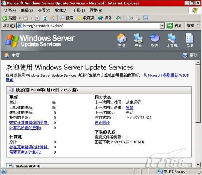Open 从 Microsoft 获取最新 WSUS 新闻 link
The height and width of the screenshot is (175, 202).
point(166,75)
